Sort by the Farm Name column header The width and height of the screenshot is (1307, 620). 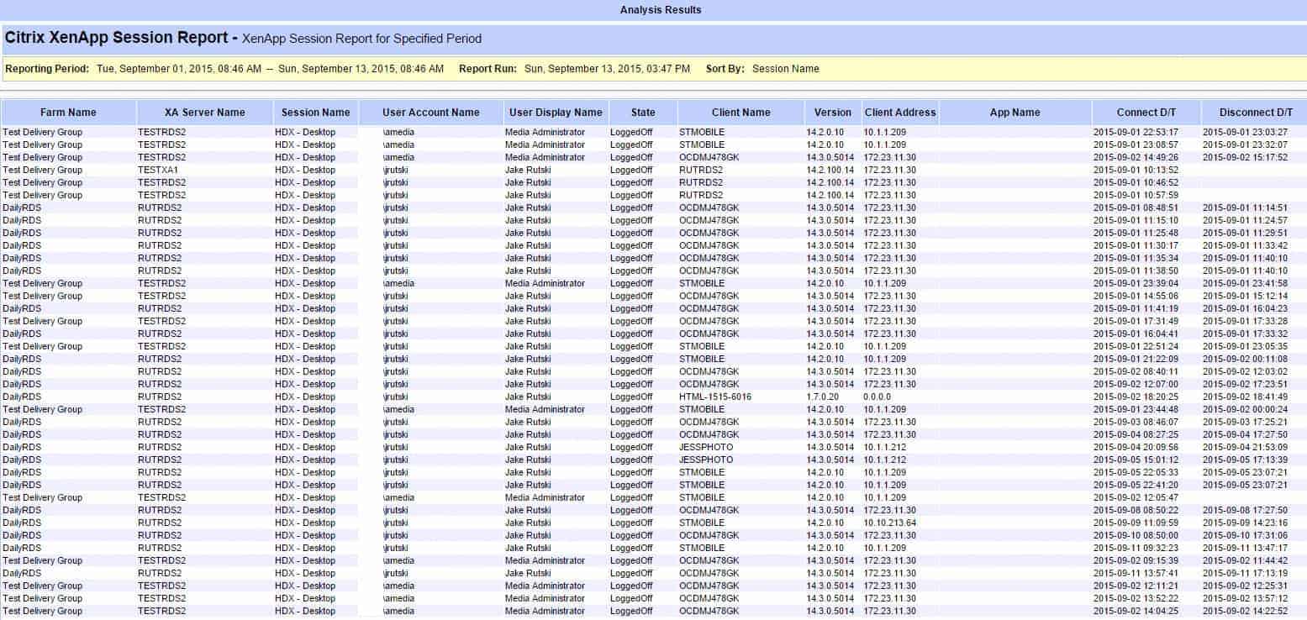tap(68, 113)
